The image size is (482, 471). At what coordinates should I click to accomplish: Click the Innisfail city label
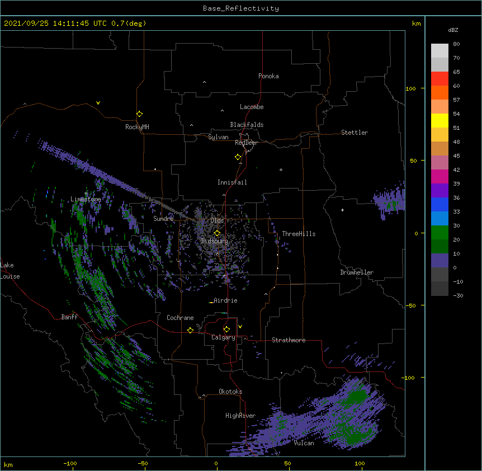[232, 182]
